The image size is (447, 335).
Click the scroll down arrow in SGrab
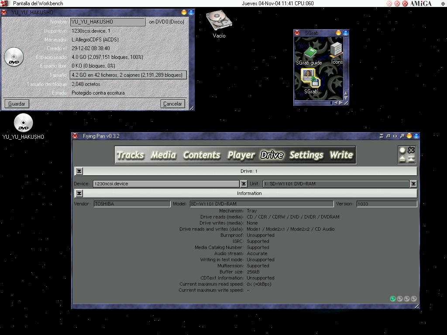(x=346, y=98)
